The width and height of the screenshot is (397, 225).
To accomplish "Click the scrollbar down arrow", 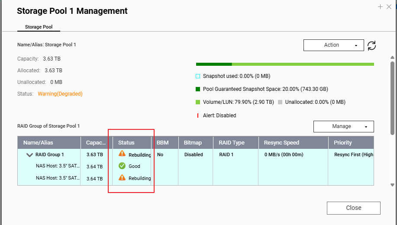I will (392, 185).
